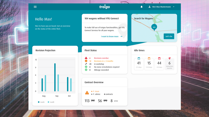Click the in workshop wrench icon
The image size is (209, 117).
point(86,64)
